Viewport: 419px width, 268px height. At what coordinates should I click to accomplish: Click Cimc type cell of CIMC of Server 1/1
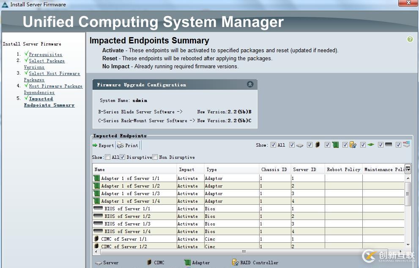231,239
